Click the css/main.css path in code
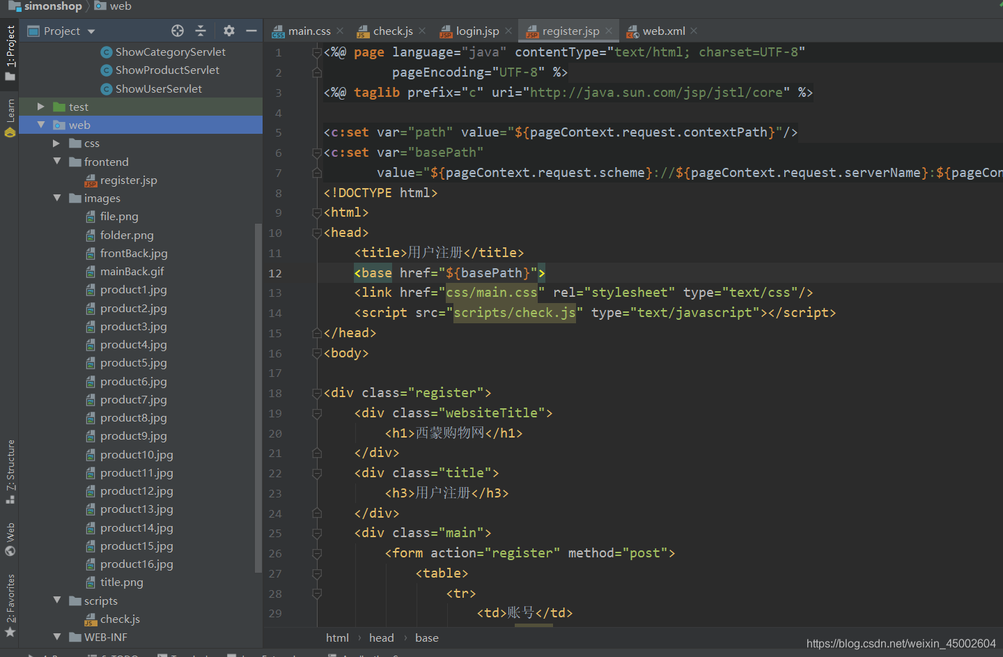 click(x=492, y=293)
